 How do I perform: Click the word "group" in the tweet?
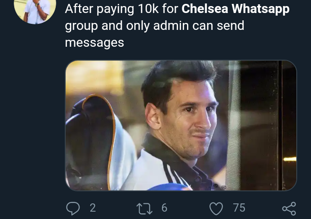81,26
